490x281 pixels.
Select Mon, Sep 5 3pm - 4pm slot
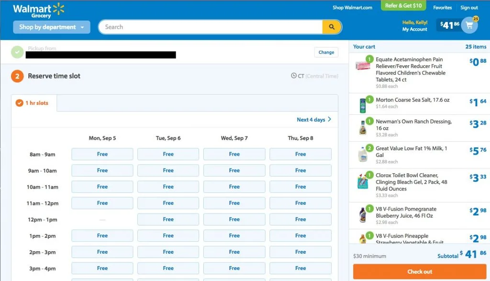(x=102, y=268)
